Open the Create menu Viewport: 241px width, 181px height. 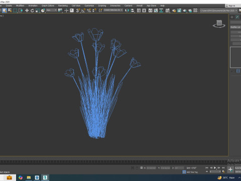click(9, 6)
